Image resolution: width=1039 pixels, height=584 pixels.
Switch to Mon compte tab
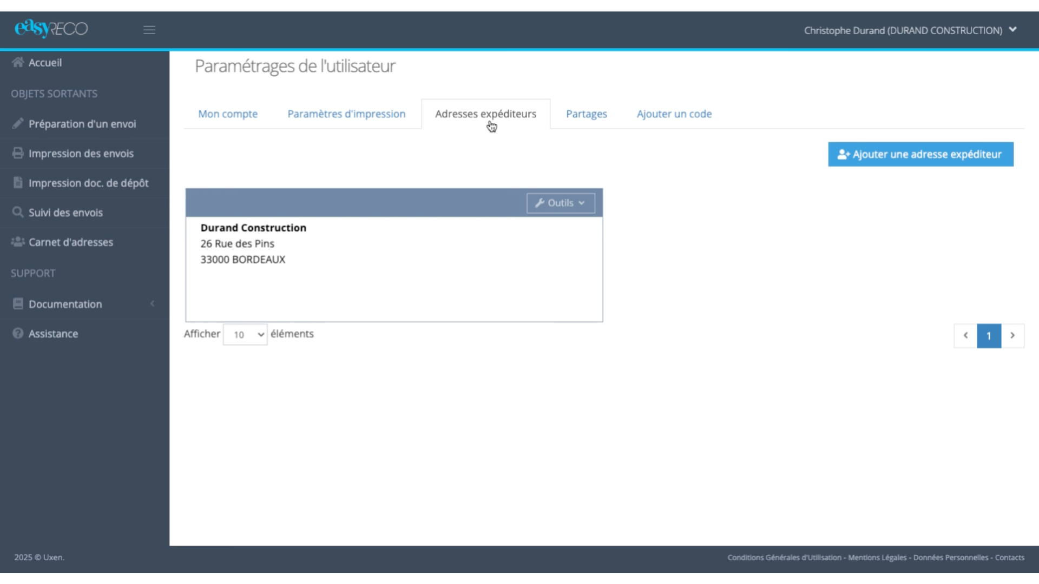point(228,114)
